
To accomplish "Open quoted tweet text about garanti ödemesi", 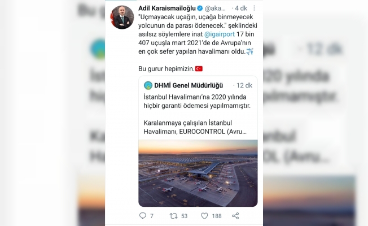I will tap(197, 101).
